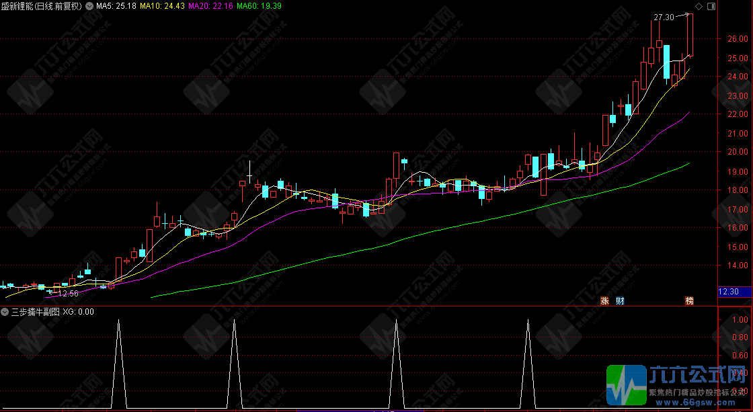This screenshot has width=753, height=412.
Task: Click the 盛新锂能(日线.前复权) chart title
Action: [x=42, y=6]
